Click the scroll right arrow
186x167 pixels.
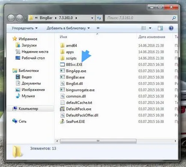pos(175,141)
